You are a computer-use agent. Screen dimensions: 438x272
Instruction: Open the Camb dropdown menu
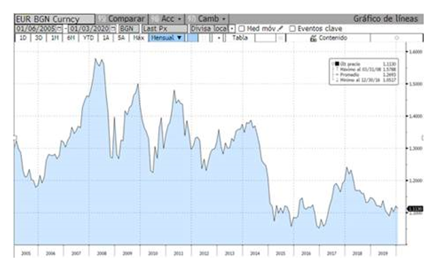click(207, 19)
